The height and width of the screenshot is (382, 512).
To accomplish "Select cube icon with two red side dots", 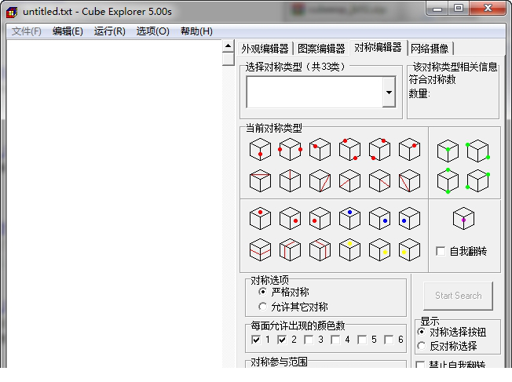I will click(290, 149).
